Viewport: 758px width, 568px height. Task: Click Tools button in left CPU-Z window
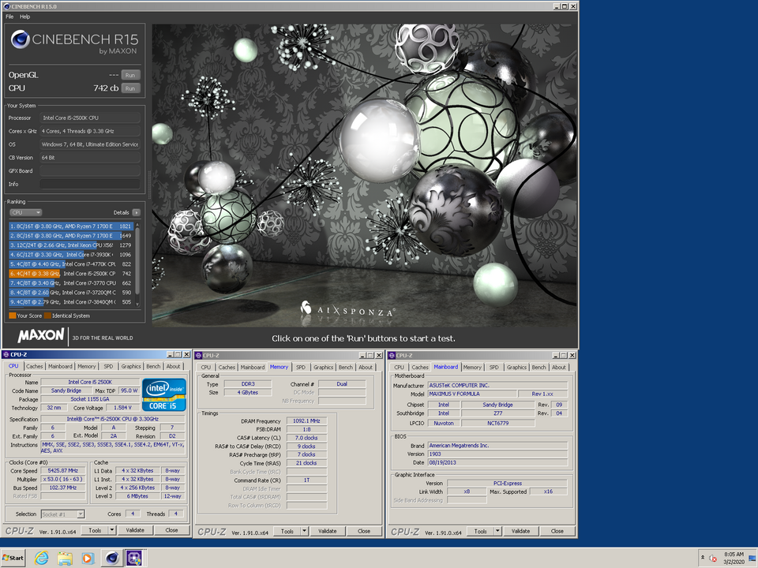[95, 530]
